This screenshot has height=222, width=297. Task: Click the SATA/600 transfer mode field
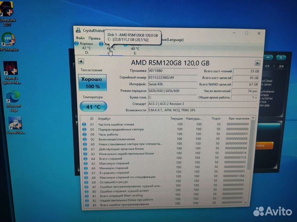coord(172,91)
